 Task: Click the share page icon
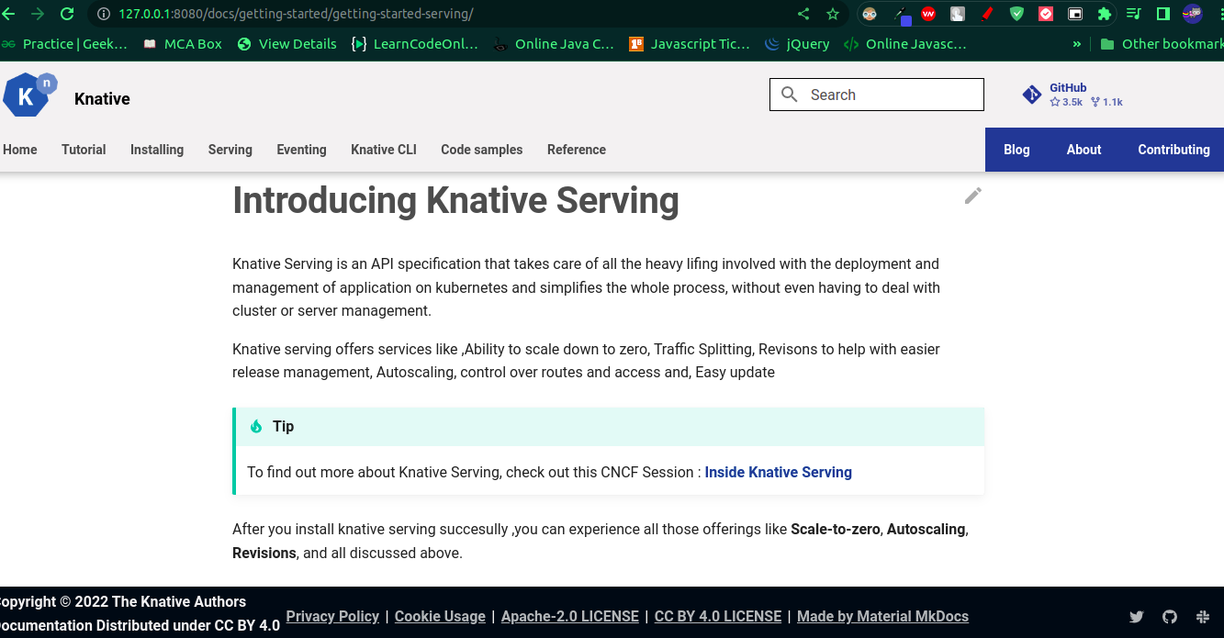(x=803, y=14)
